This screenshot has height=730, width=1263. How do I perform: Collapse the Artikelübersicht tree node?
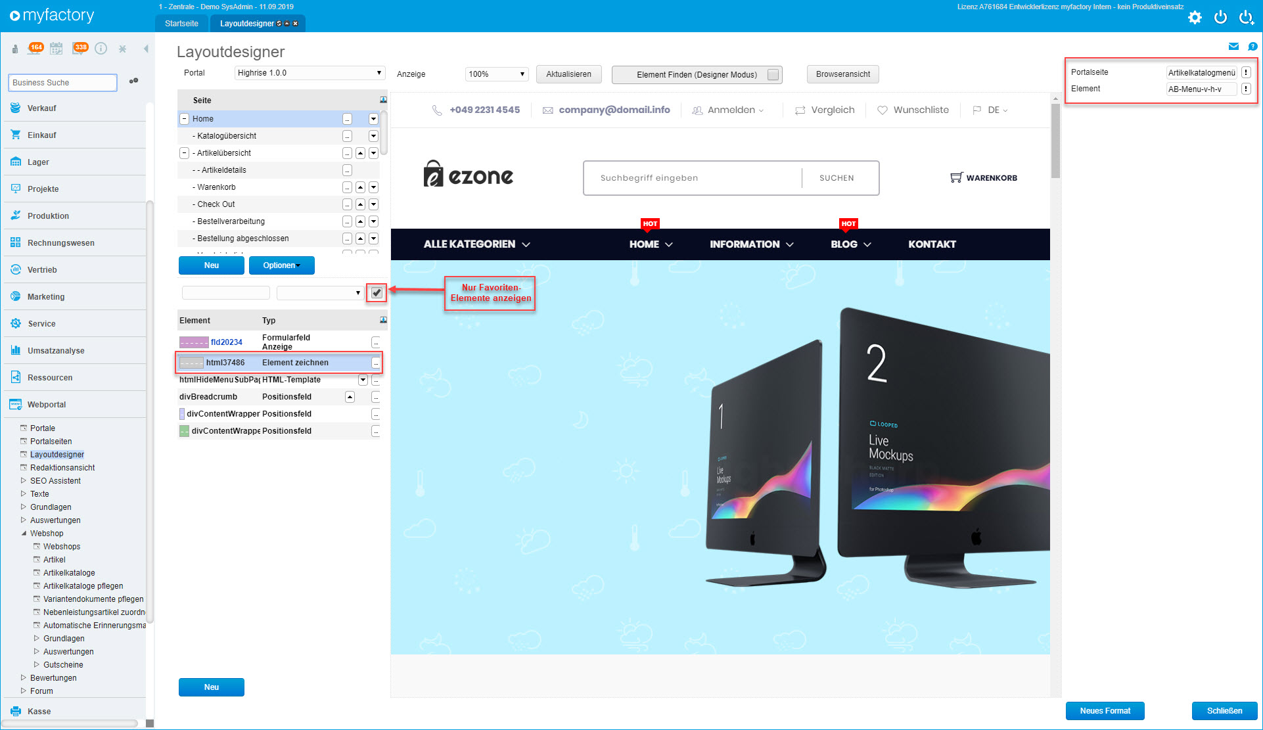click(185, 153)
